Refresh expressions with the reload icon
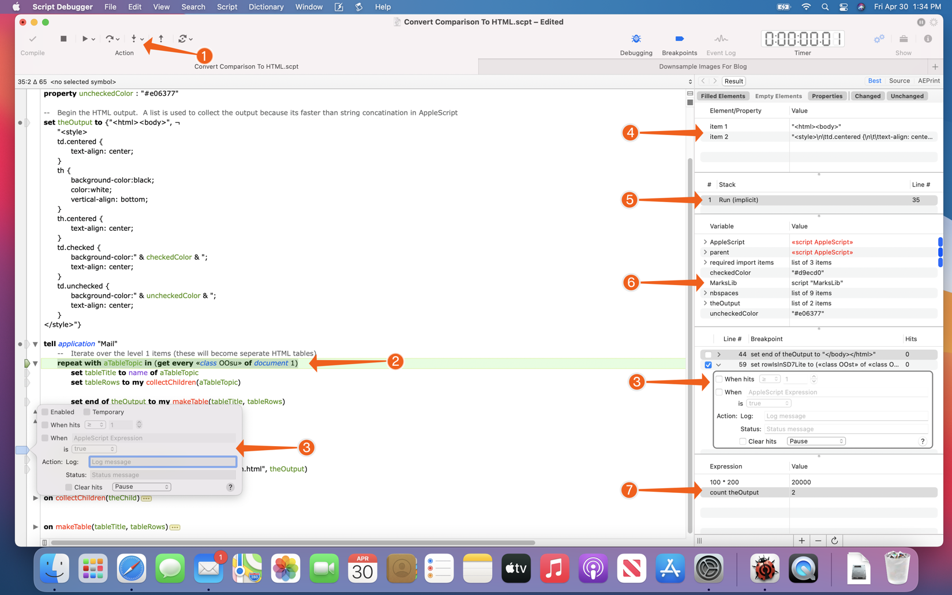Screen dimensions: 952x595 point(834,541)
